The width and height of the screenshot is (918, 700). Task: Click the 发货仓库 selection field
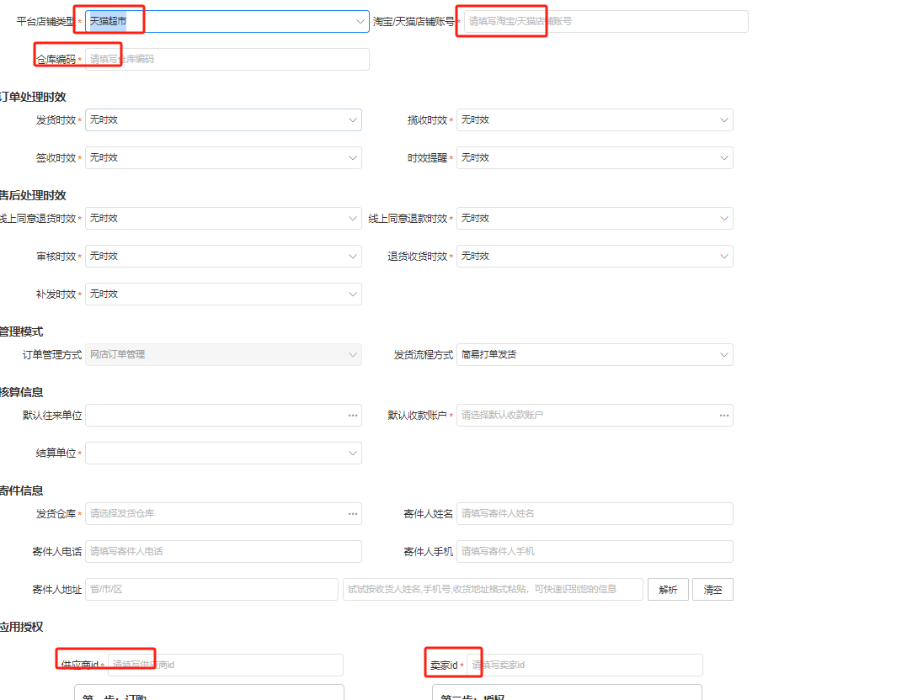[224, 513]
